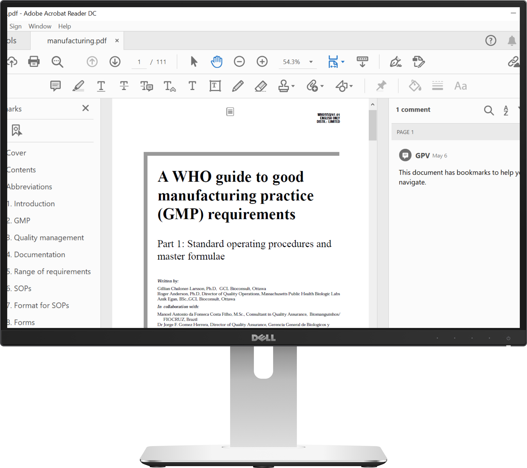
Task: Select the Pencil drawing tool
Action: coord(238,86)
